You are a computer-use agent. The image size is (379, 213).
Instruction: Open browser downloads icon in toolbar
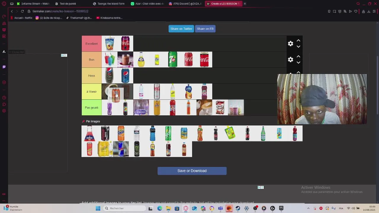pos(369,11)
